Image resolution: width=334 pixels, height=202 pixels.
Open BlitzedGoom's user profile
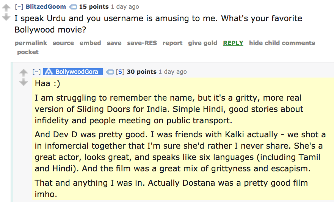[46, 6]
